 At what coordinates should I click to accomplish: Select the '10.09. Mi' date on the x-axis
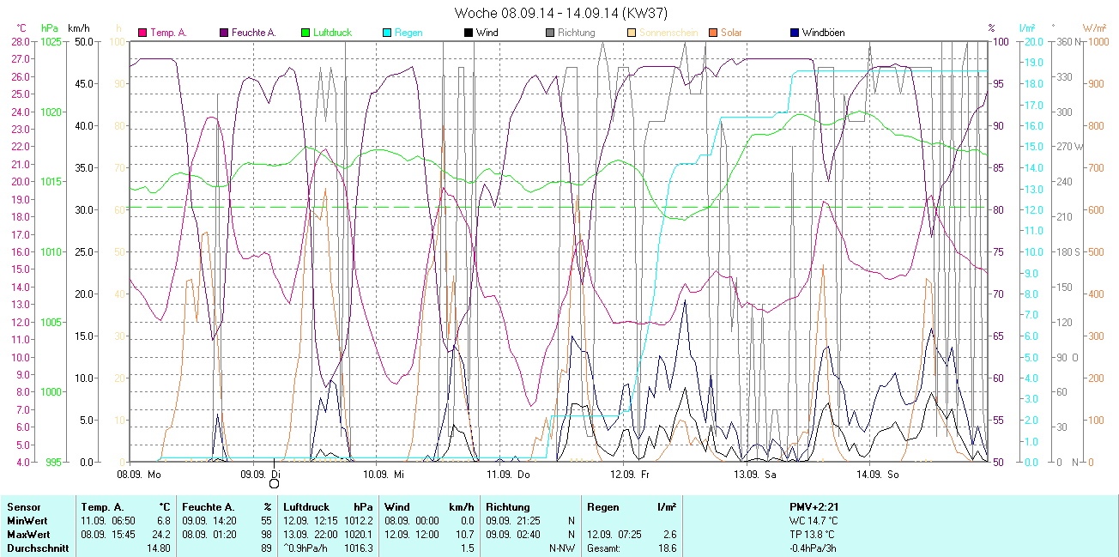click(x=384, y=474)
